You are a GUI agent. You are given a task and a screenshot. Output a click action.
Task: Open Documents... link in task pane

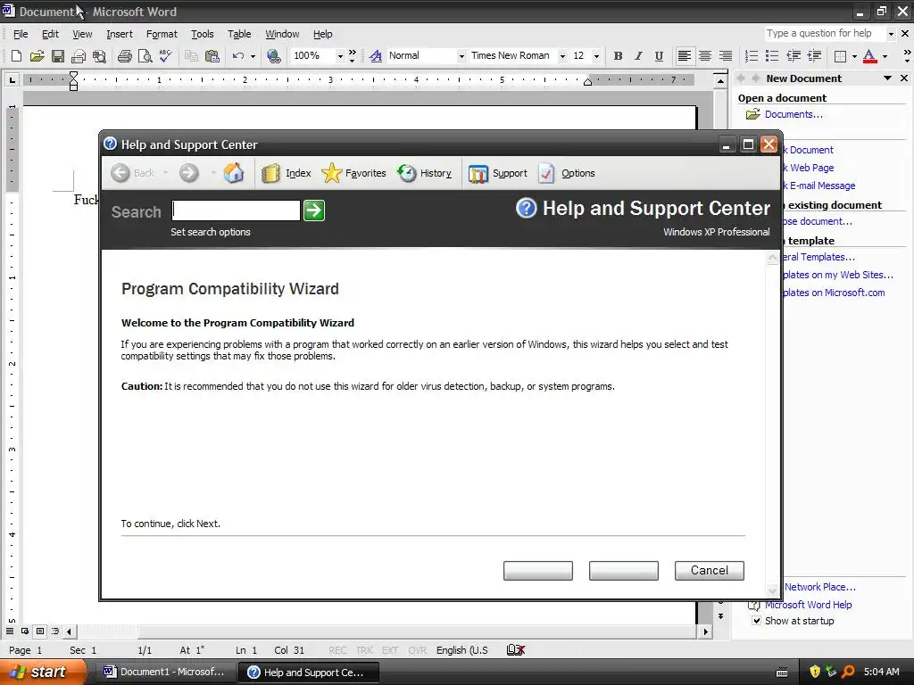pyautogui.click(x=794, y=114)
